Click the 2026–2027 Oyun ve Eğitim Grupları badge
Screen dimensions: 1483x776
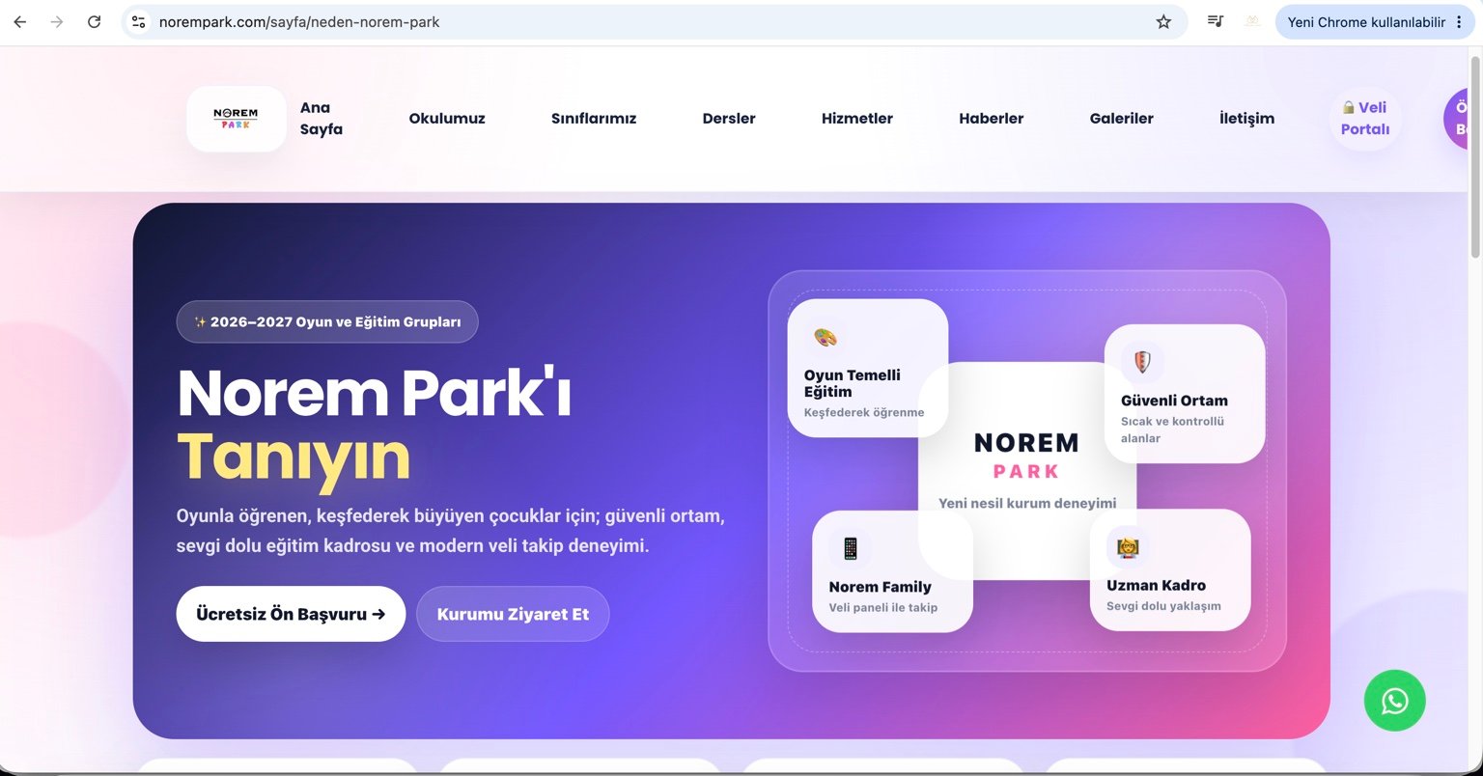click(x=327, y=322)
